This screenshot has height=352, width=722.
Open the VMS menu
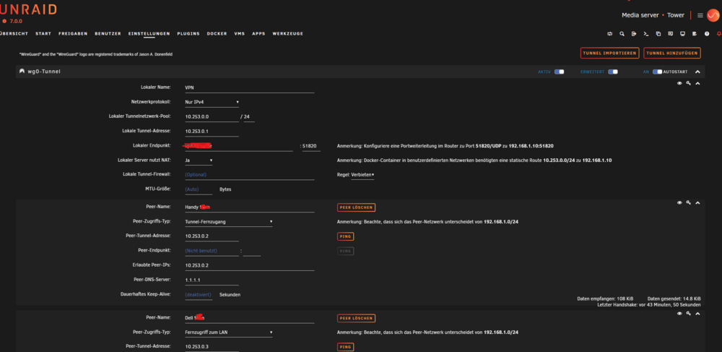(x=240, y=34)
